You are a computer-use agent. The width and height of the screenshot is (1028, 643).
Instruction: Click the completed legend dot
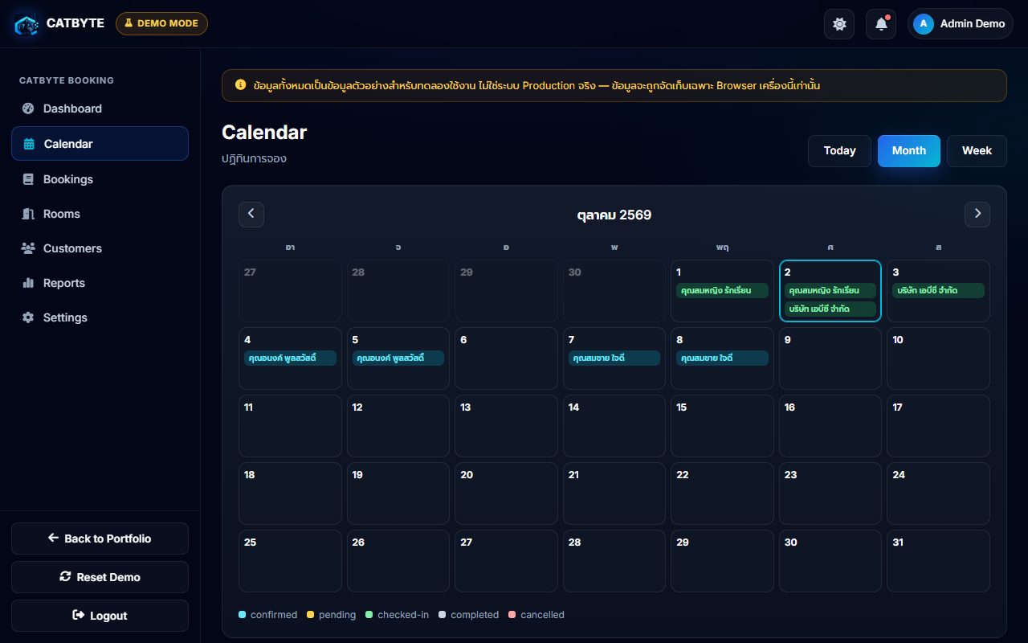443,615
